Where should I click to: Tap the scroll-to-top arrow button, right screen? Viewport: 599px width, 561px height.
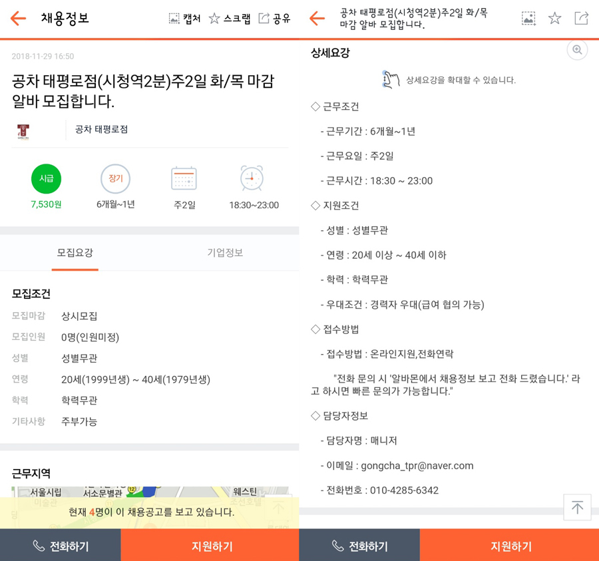click(577, 507)
